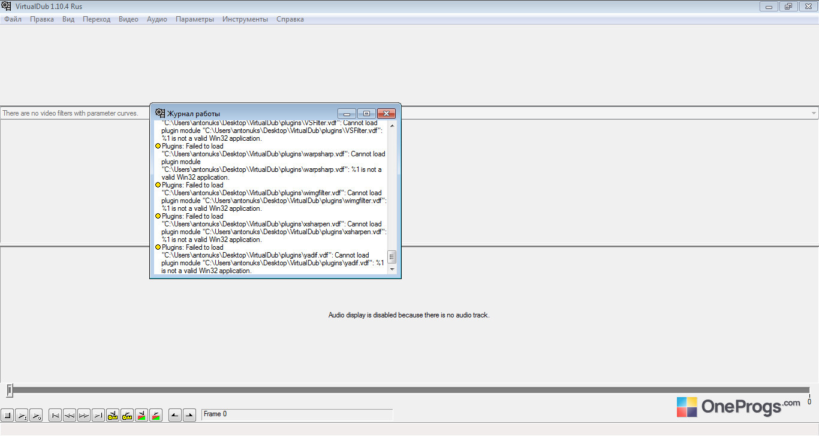Click the log window scroll-up arrow

click(x=392, y=126)
